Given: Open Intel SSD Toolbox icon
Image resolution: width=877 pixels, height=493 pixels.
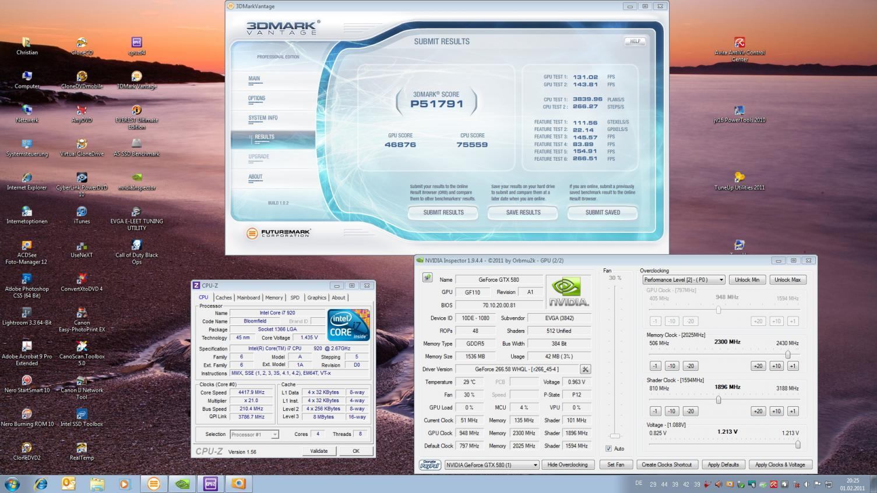Looking at the screenshot, I should (x=82, y=417).
